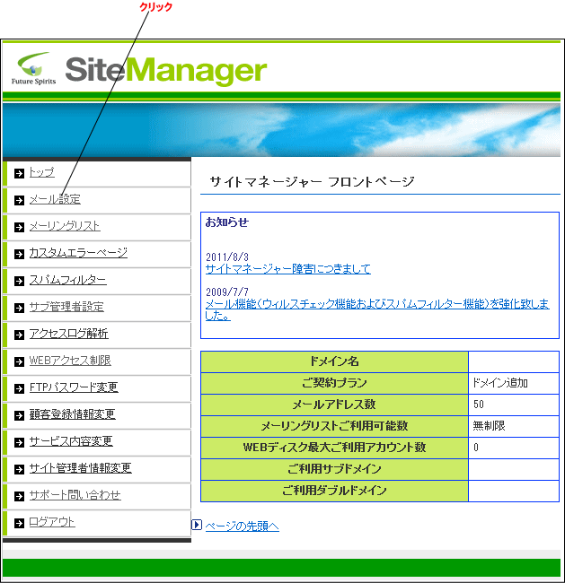Viewport: 565px width, 583px height.
Task: Click 無制限 value cell
Action: click(514, 426)
